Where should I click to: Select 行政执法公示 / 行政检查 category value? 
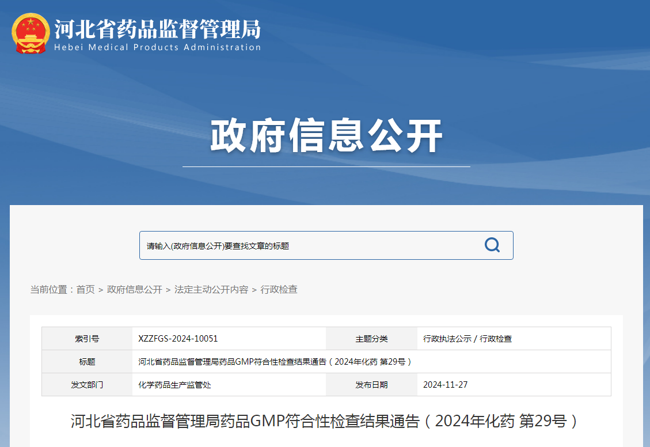click(x=467, y=338)
